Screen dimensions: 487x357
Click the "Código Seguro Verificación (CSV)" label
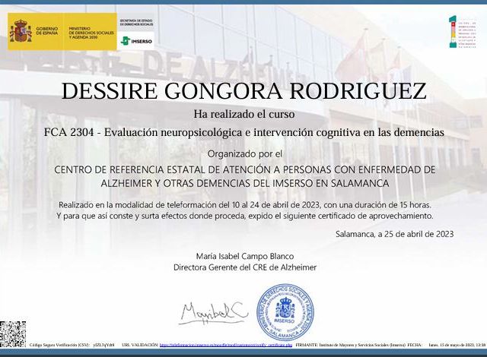(x=59, y=345)
